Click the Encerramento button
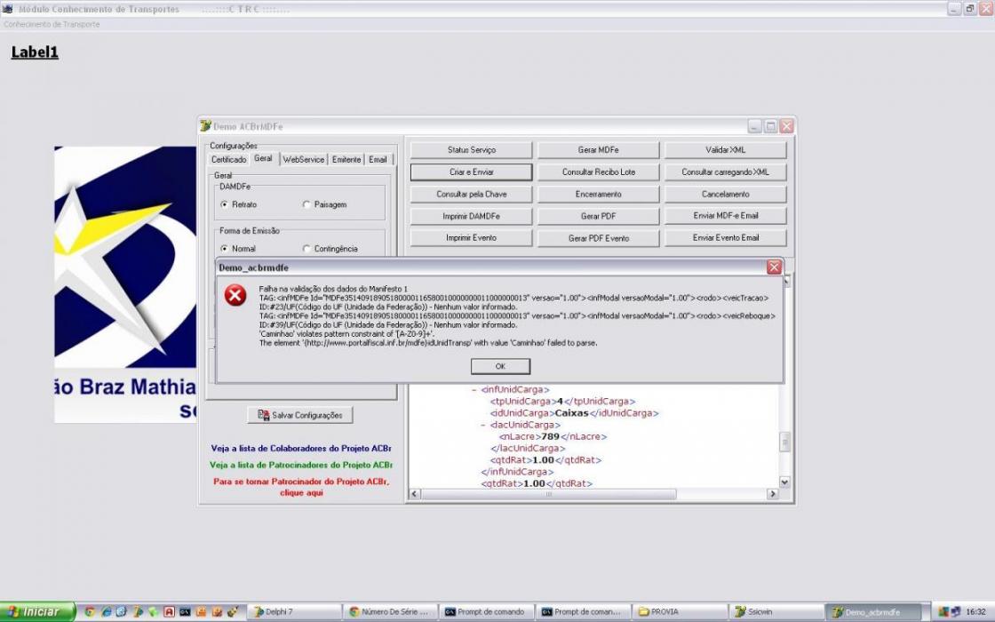Image resolution: width=995 pixels, height=622 pixels. pyautogui.click(x=599, y=195)
